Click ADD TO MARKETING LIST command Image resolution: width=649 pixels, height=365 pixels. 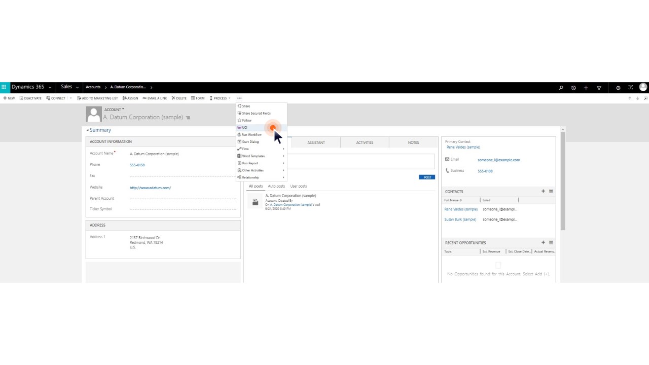(97, 98)
